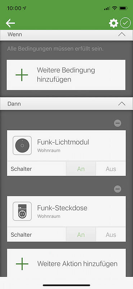Tap the green plus for Weitere Aktion
Image resolution: width=133 pixels, height=289 pixels.
22,264
